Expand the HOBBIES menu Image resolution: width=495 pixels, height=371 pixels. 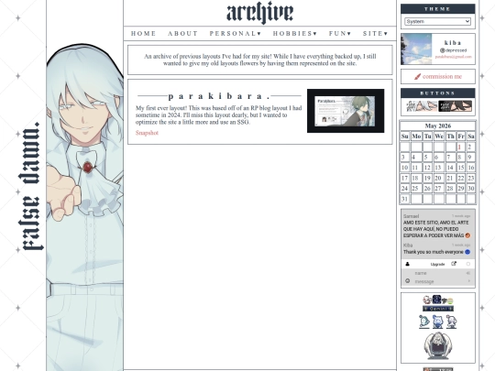[295, 34]
